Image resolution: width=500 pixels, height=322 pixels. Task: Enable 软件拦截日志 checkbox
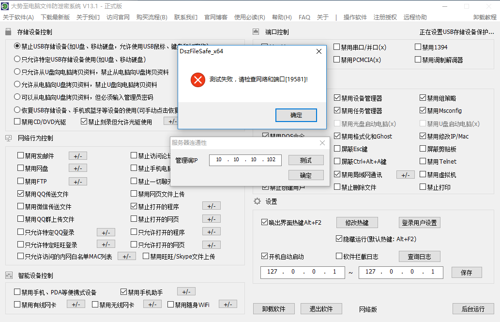[339, 256]
